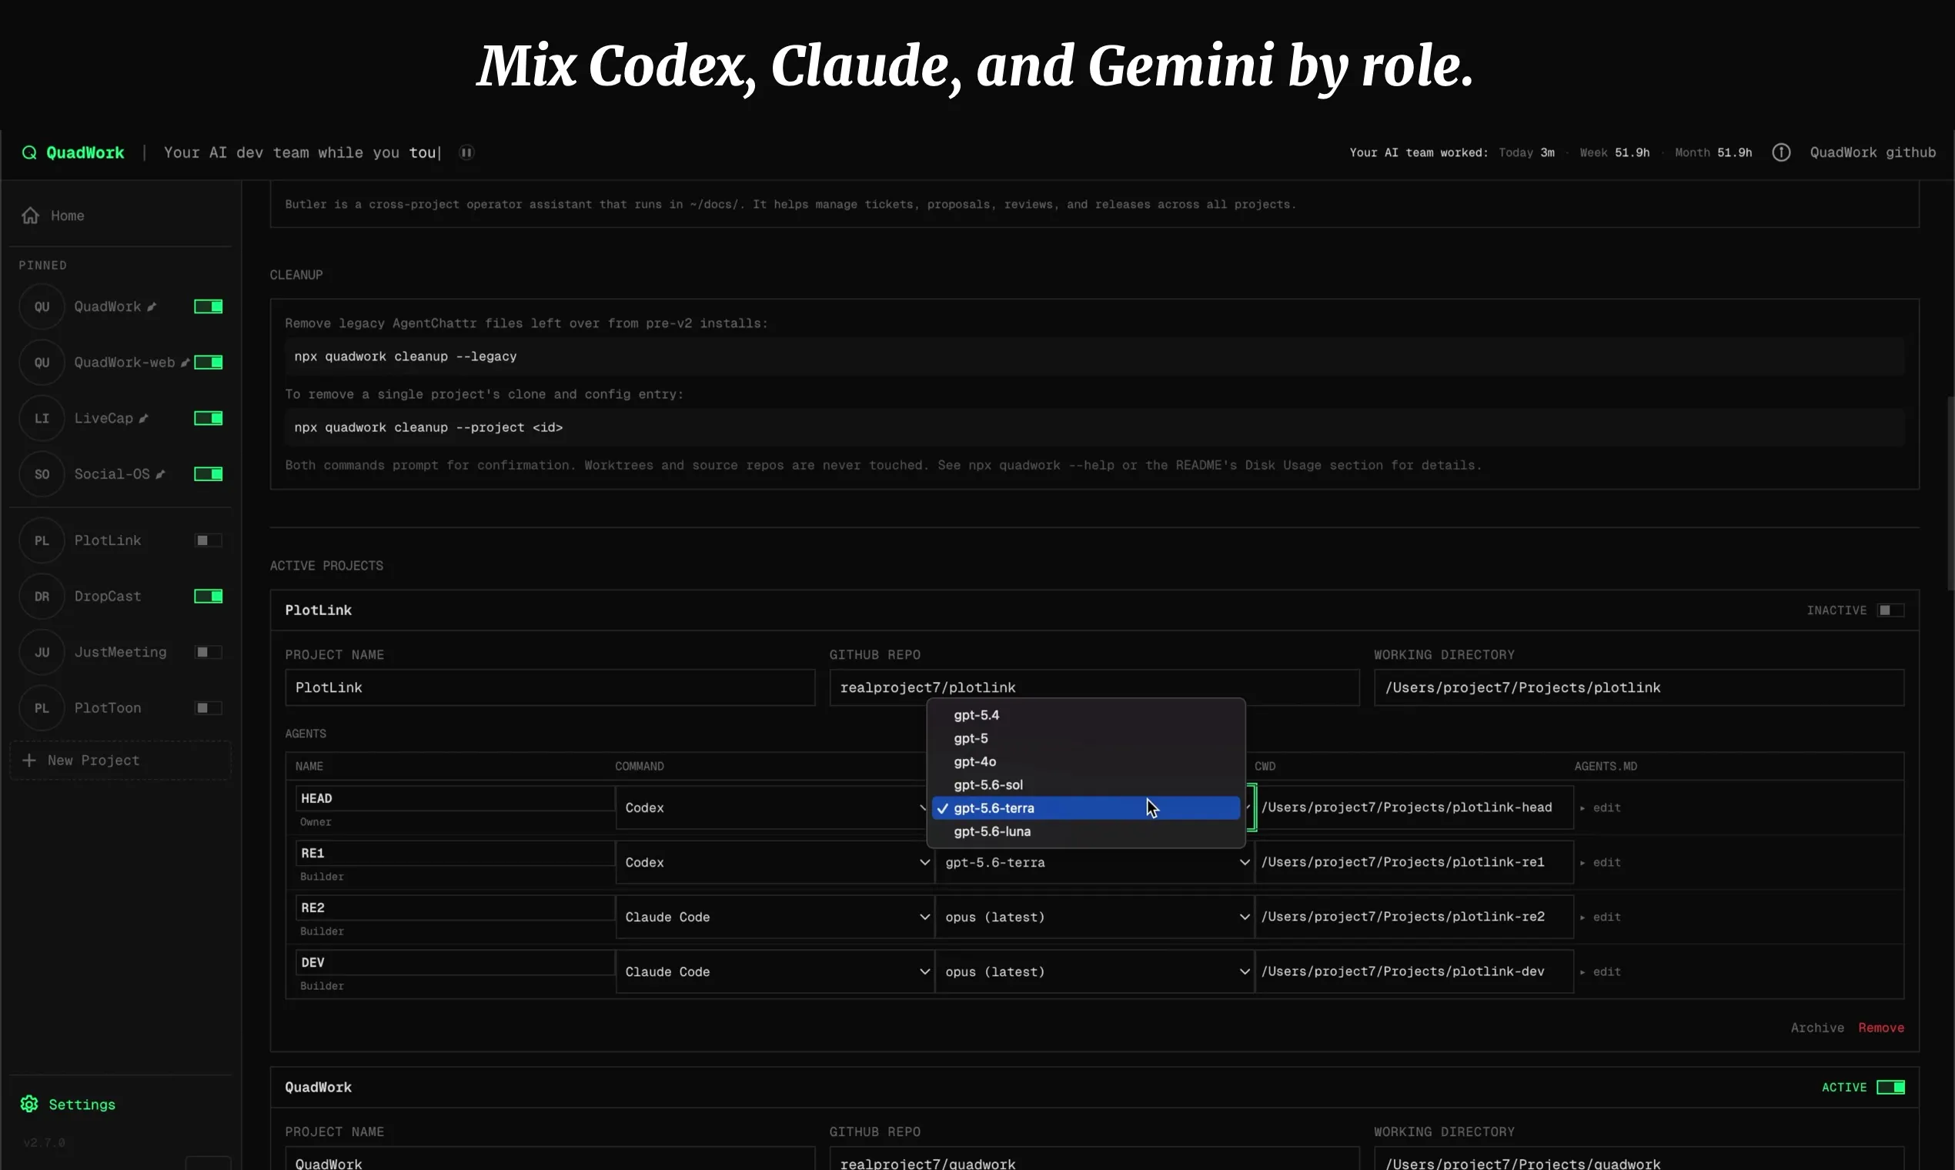Open DEV opus (latest) model dropdown
This screenshot has width=1955, height=1170.
[x=1094, y=971]
